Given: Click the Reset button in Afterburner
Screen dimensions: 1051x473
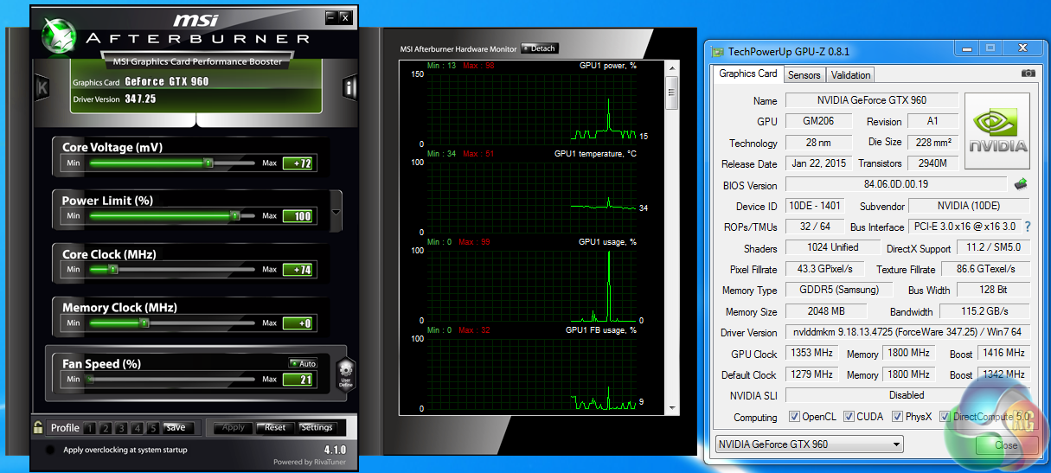Looking at the screenshot, I should [275, 427].
